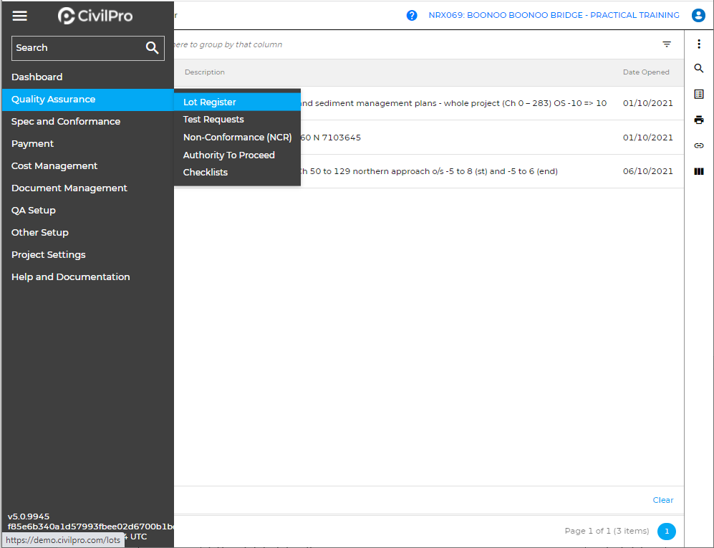Choose Checklists in the Quality Assurance submenu
This screenshot has width=714, height=548.
(x=206, y=173)
